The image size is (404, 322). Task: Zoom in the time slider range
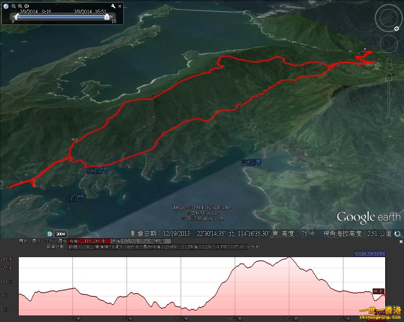click(x=20, y=6)
